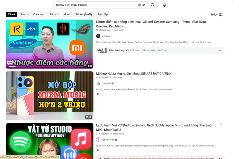This screenshot has width=239, height=159.
Task: Clear the search query with X
Action: click(144, 5)
